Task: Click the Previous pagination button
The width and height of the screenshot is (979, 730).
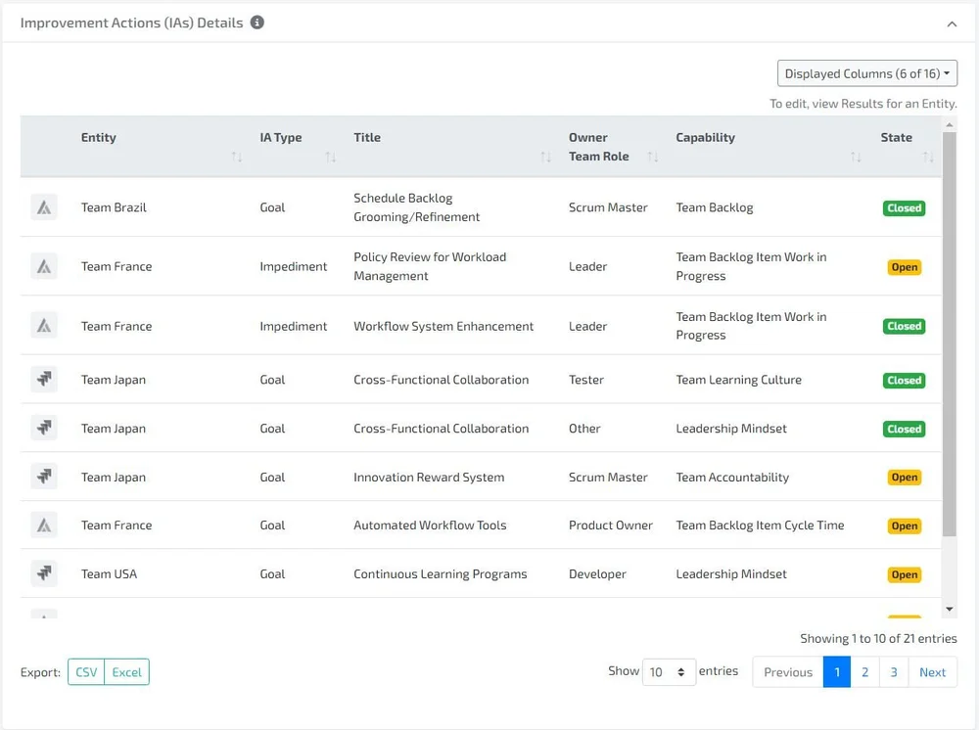Action: coord(787,672)
